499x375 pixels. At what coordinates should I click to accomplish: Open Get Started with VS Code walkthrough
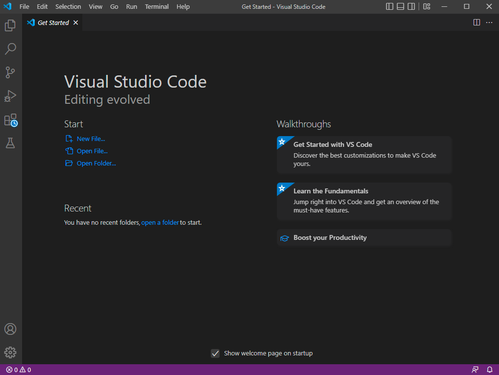pos(364,154)
